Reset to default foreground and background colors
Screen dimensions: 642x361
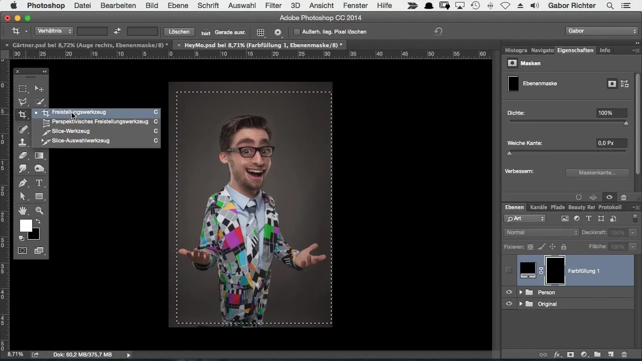[22, 238]
